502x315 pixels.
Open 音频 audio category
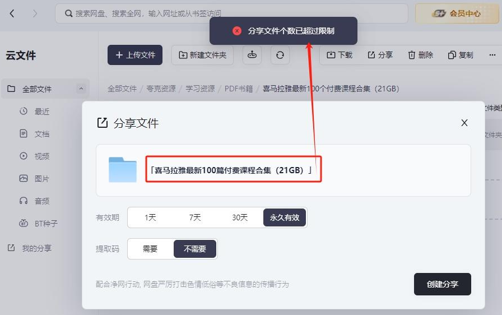(x=42, y=201)
